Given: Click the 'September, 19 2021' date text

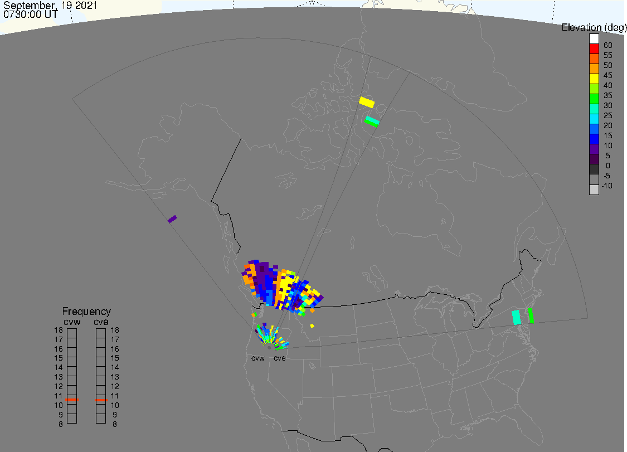Looking at the screenshot, I should point(50,5).
